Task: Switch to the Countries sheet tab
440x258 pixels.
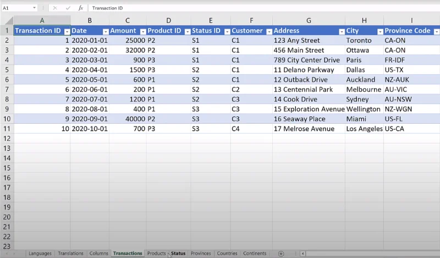Action: click(227, 253)
